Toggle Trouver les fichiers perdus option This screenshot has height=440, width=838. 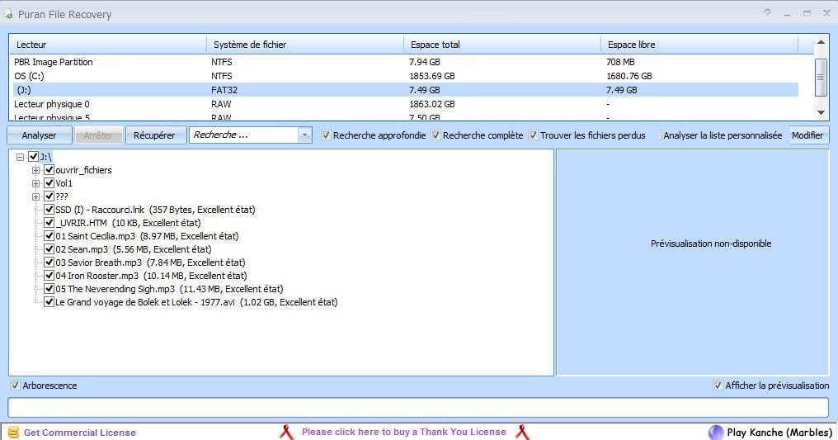point(534,135)
